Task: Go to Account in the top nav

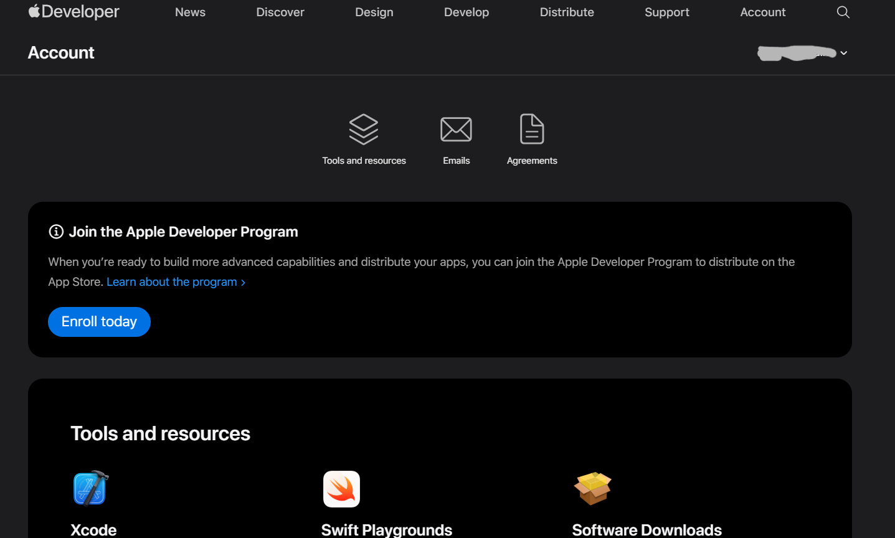Action: (x=762, y=12)
